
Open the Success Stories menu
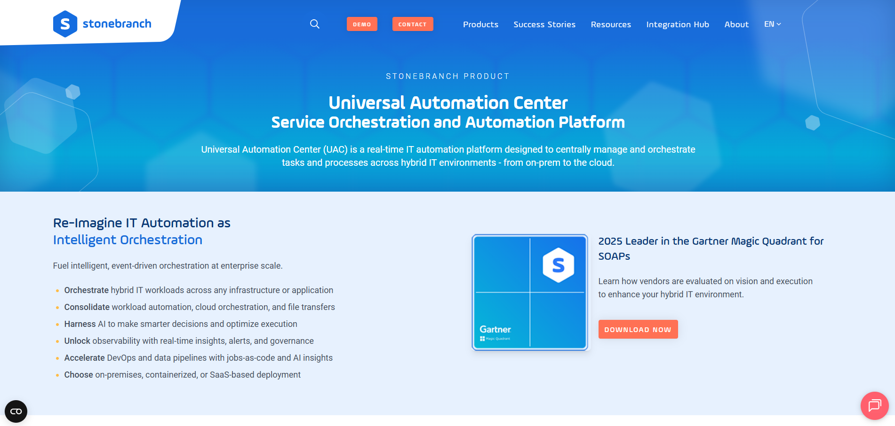pos(544,24)
